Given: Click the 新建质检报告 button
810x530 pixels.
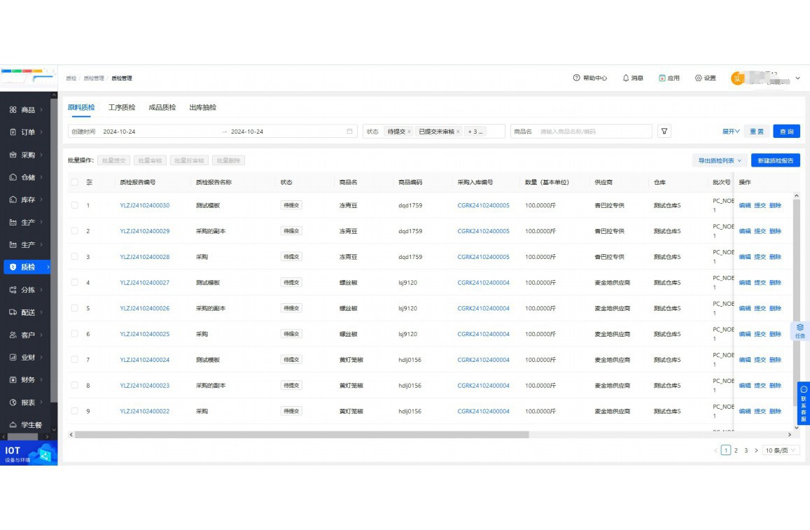Looking at the screenshot, I should click(x=775, y=160).
